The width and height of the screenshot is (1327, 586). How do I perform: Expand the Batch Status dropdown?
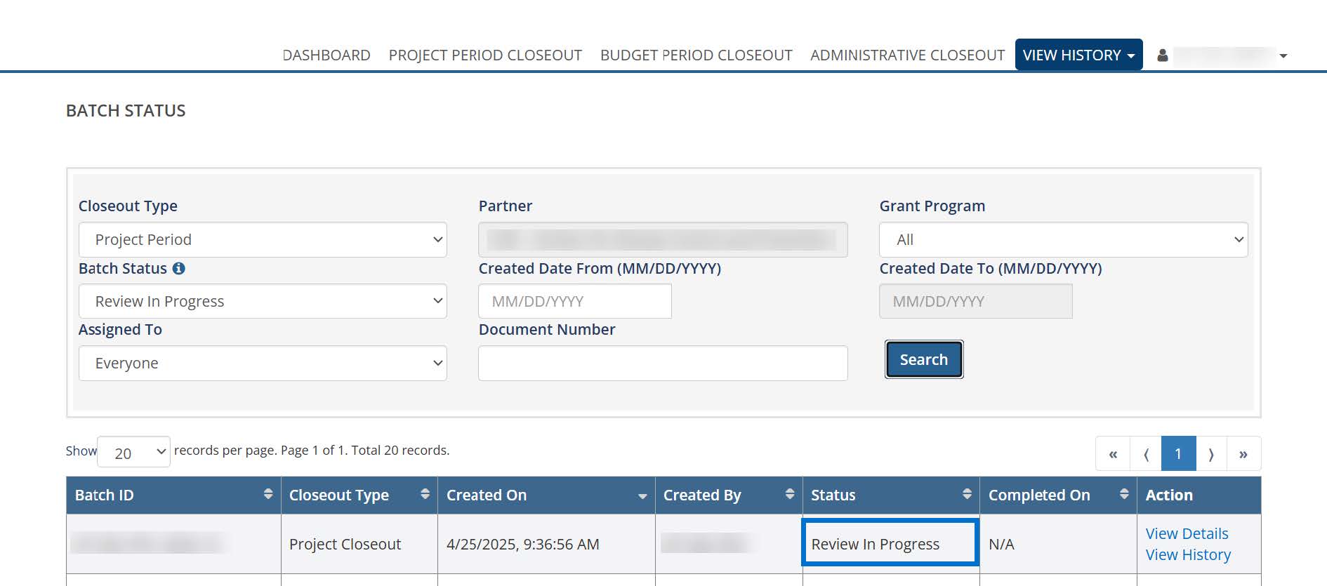coord(263,302)
